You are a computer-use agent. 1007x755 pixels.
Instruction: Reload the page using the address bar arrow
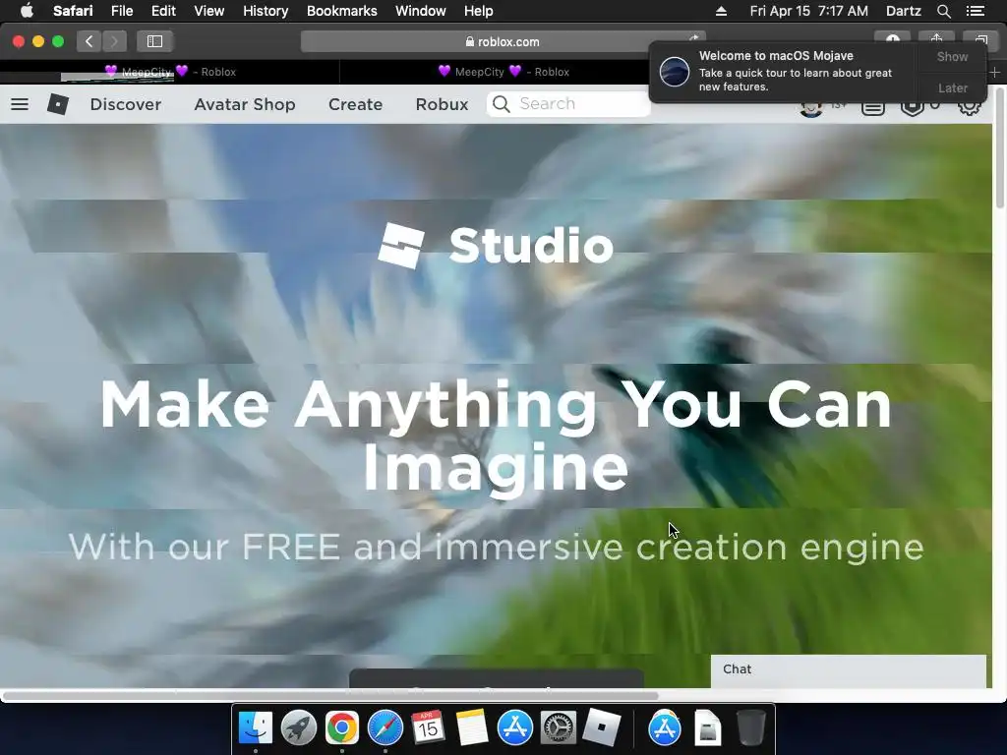click(694, 39)
